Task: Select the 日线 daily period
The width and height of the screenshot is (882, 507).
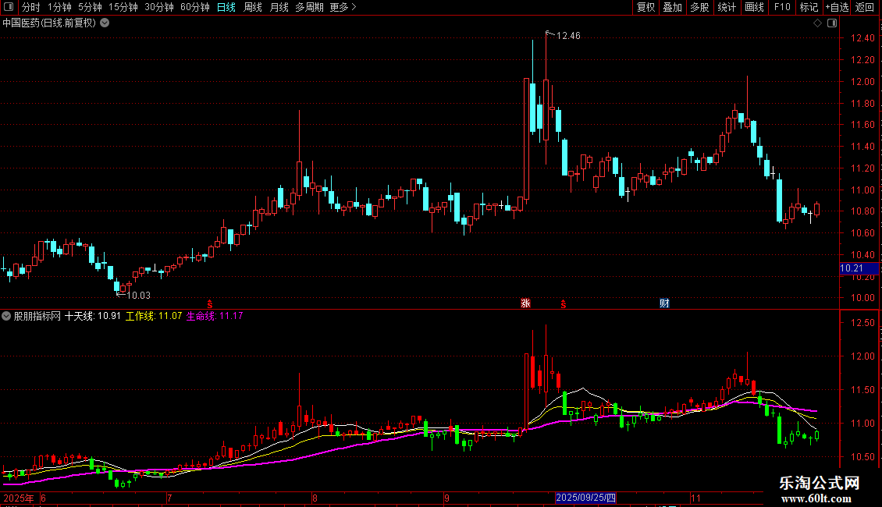Action: coord(226,7)
